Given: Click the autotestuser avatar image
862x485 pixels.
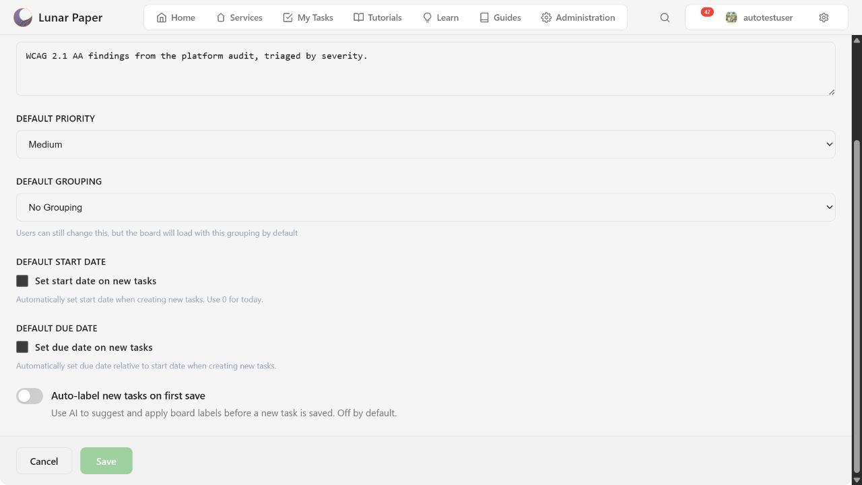Looking at the screenshot, I should [731, 18].
